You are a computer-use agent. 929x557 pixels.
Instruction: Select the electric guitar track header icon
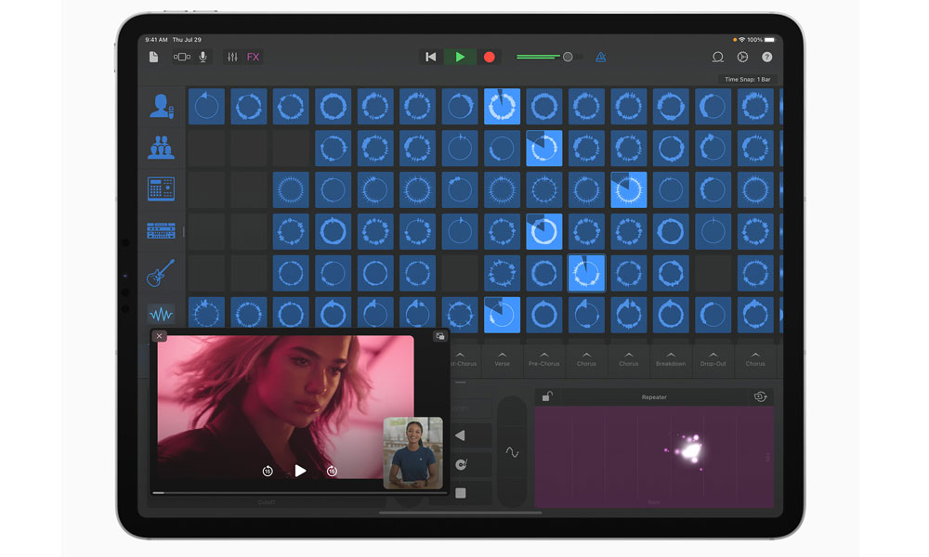pos(161,273)
